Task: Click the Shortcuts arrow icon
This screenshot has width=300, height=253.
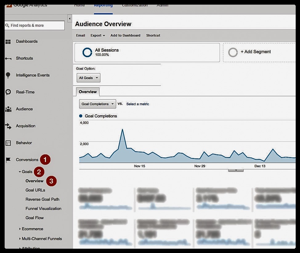Action: (8, 58)
